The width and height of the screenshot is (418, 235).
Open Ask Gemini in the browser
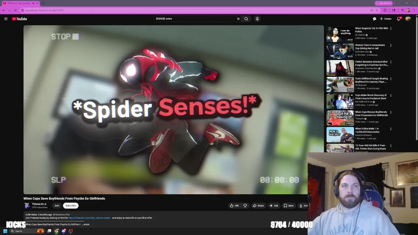coord(384,3)
